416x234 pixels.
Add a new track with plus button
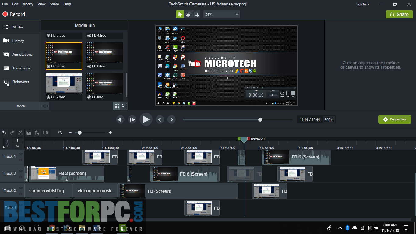[18, 140]
